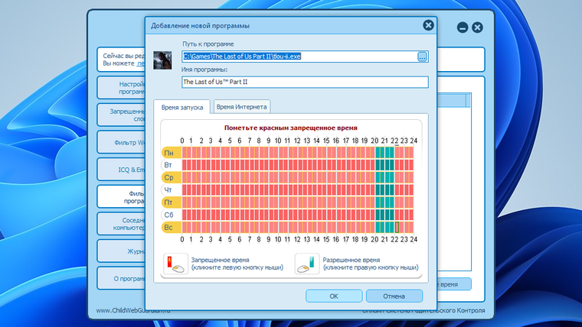582x327 pixels.
Task: Click the Last of Us program thumbnail
Action: pos(162,60)
